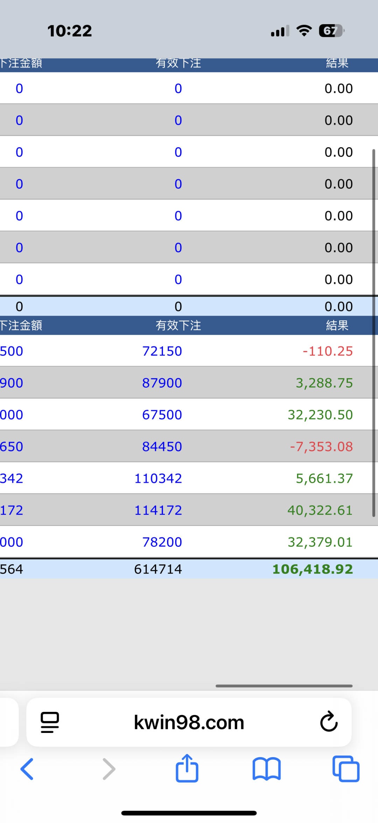Tap the kwin98.com address field
Screen dimensions: 378x823
pyautogui.click(x=189, y=722)
